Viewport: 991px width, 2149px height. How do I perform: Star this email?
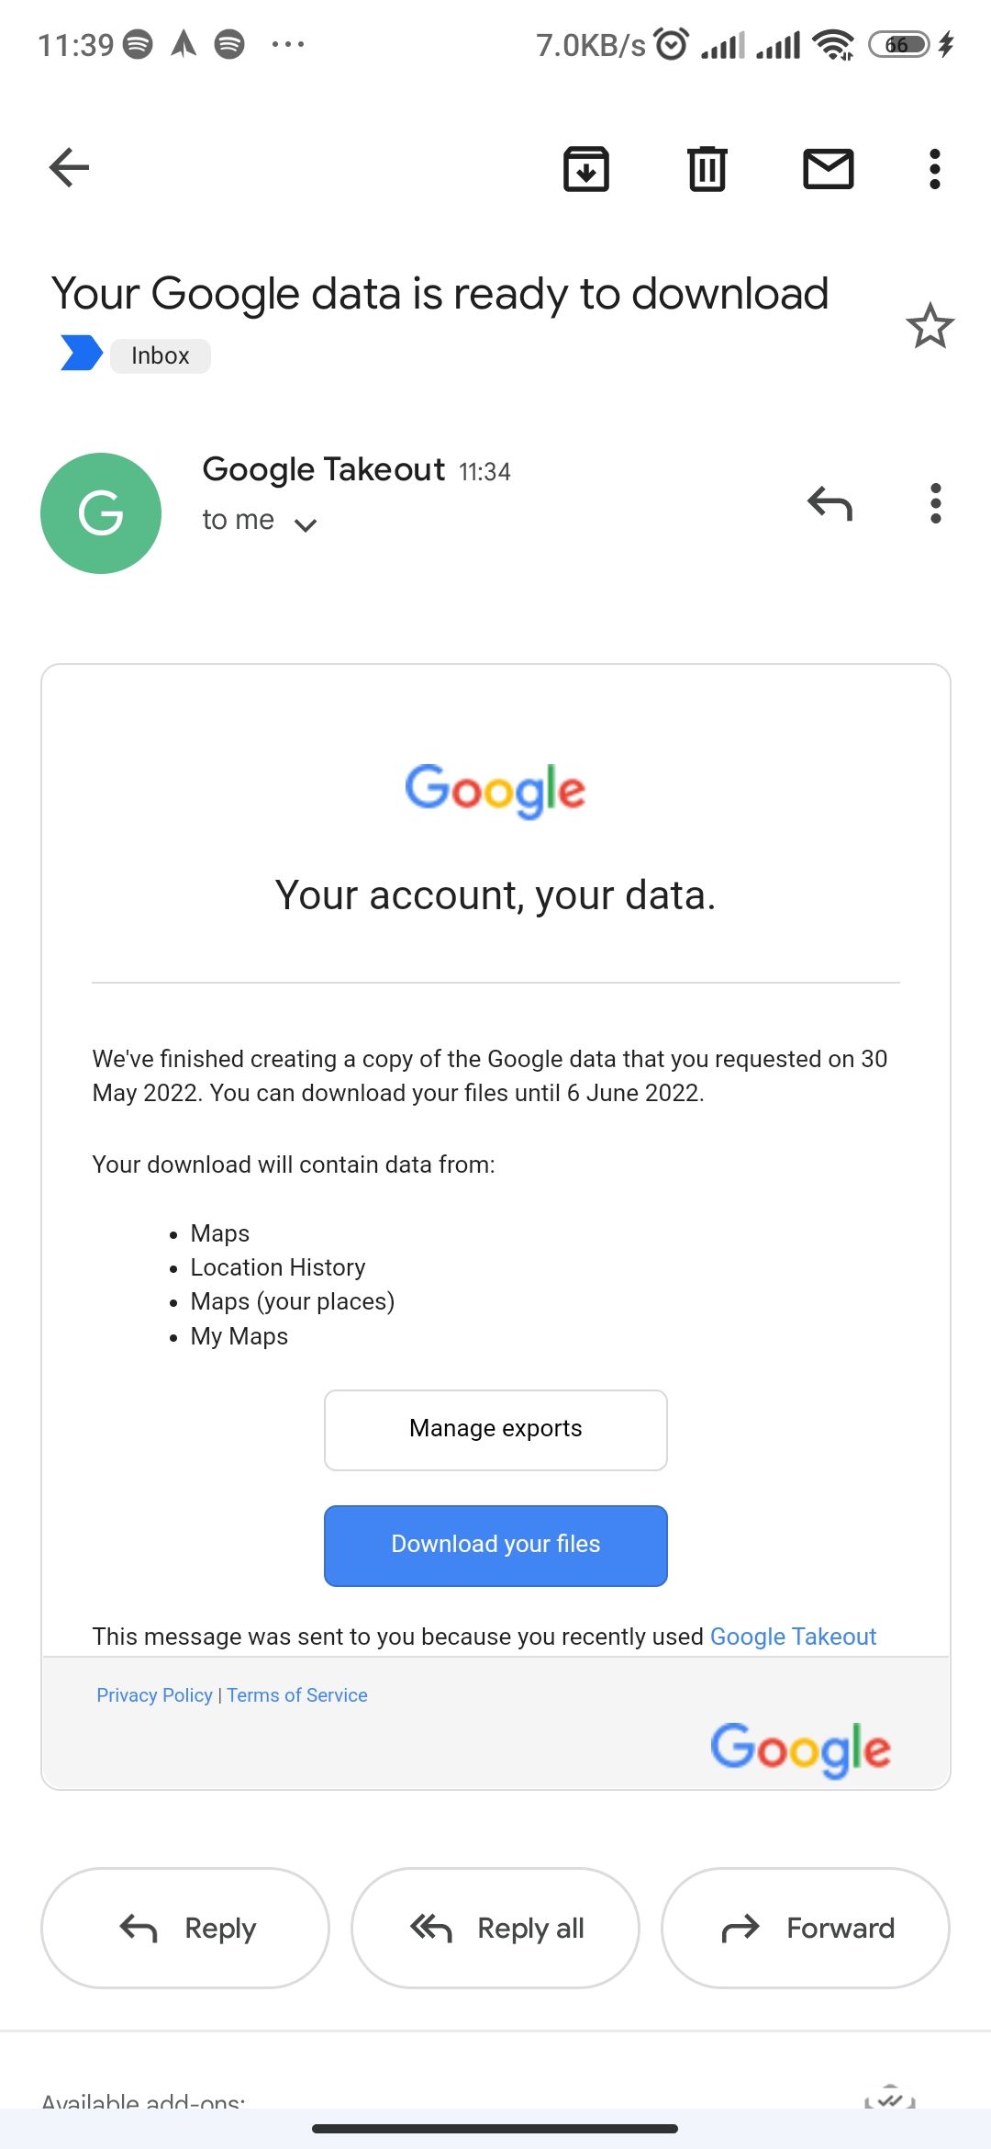click(930, 325)
